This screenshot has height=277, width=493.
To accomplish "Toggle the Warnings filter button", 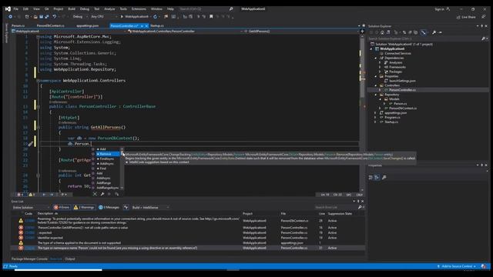I will 84,208.
